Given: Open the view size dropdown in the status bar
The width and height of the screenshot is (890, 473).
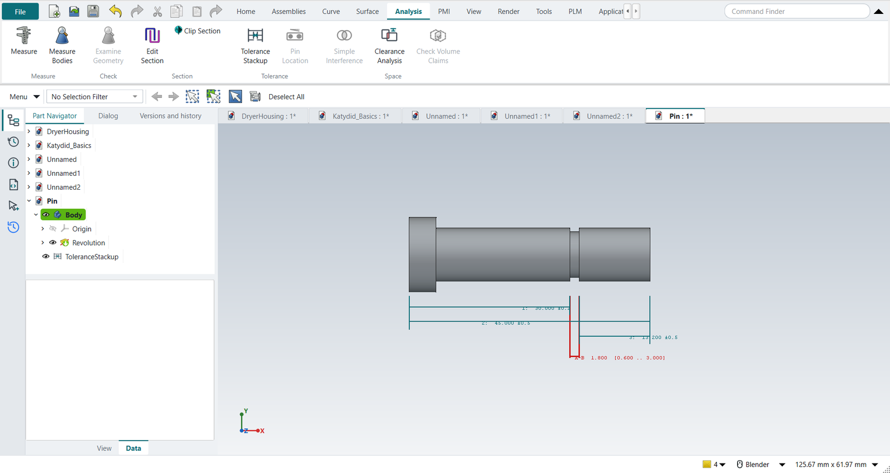Looking at the screenshot, I should click(x=875, y=465).
